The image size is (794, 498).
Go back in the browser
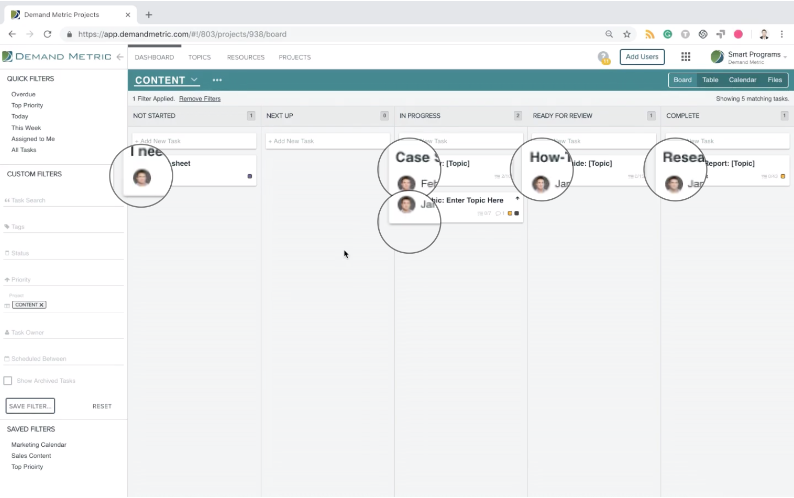tap(12, 34)
